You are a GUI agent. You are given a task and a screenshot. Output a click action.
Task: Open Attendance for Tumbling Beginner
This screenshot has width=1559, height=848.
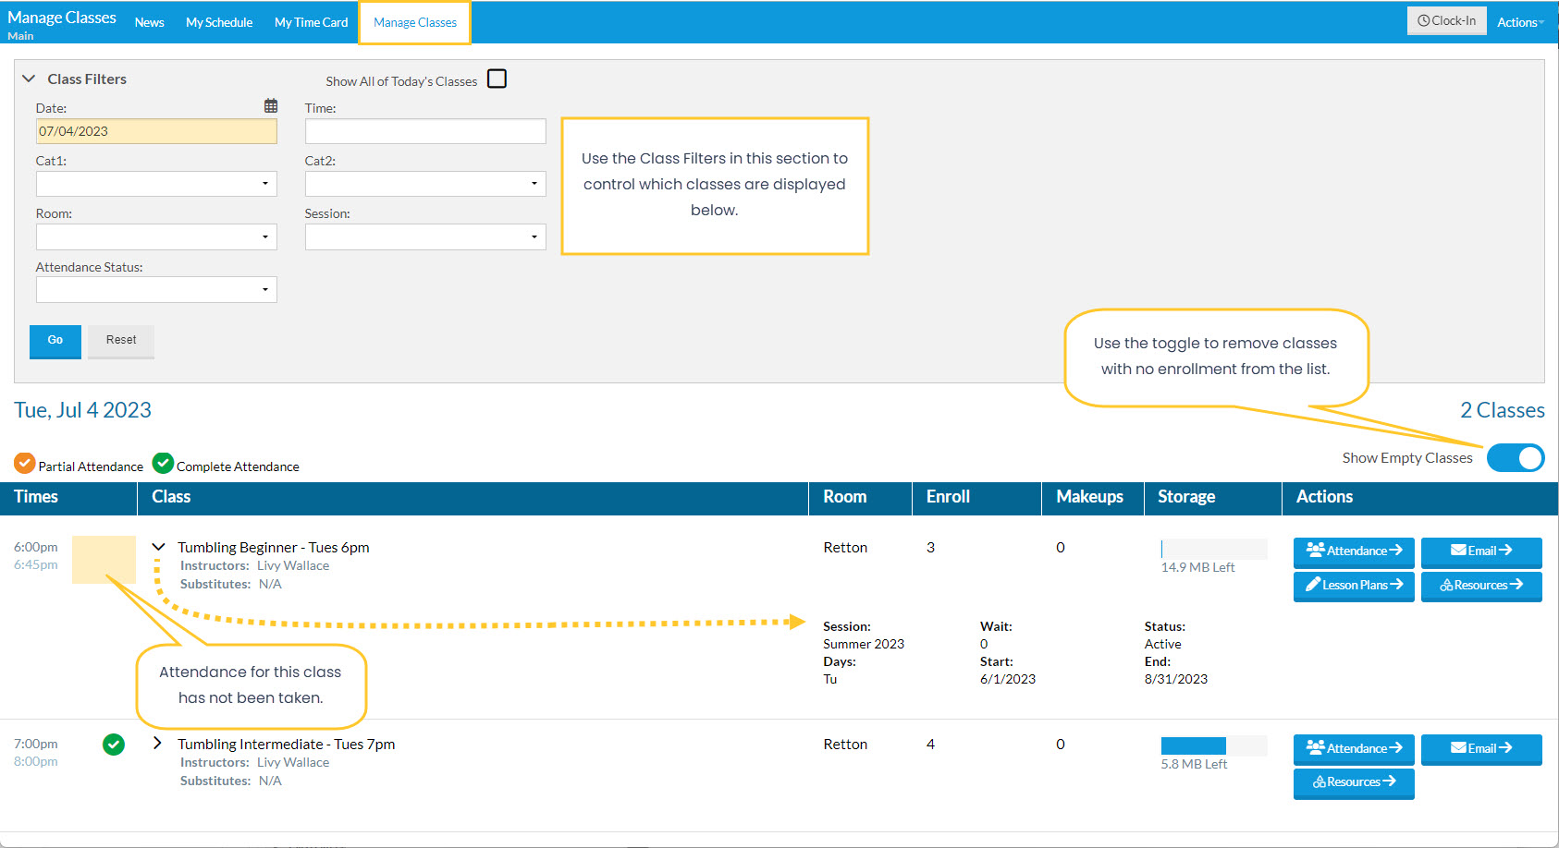pyautogui.click(x=1354, y=551)
